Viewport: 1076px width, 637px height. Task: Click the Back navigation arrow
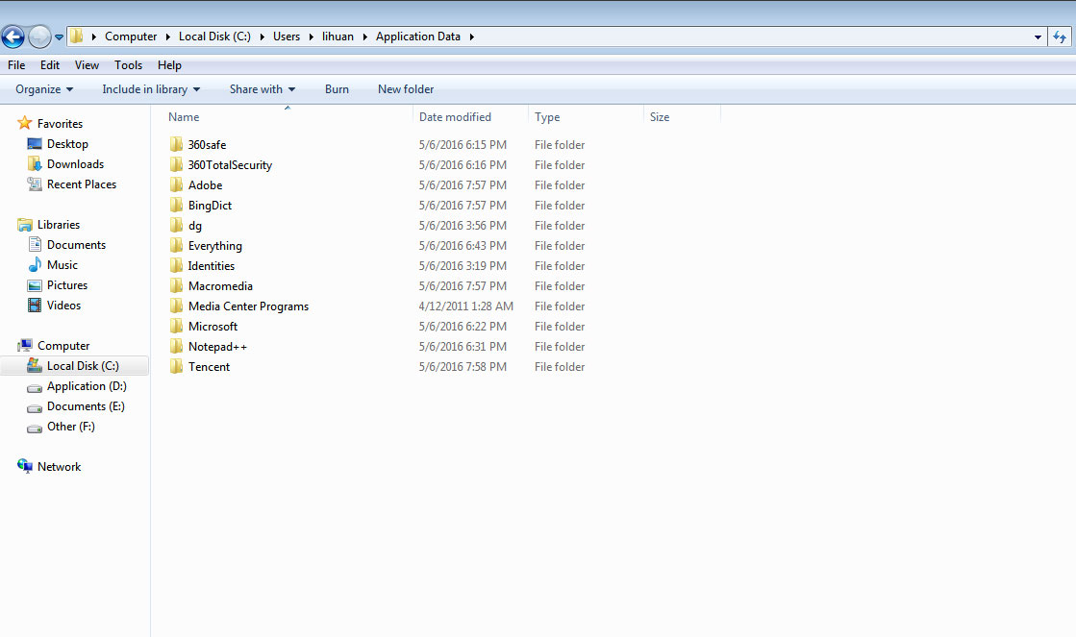click(13, 37)
